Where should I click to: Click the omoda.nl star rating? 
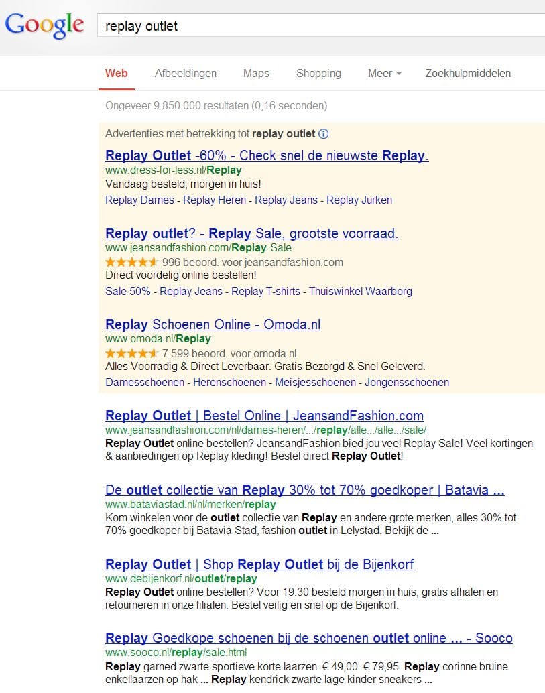pyautogui.click(x=131, y=353)
